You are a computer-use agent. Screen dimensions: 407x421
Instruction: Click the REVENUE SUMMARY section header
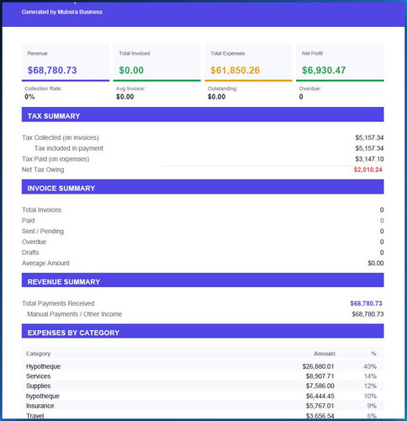(x=203, y=280)
